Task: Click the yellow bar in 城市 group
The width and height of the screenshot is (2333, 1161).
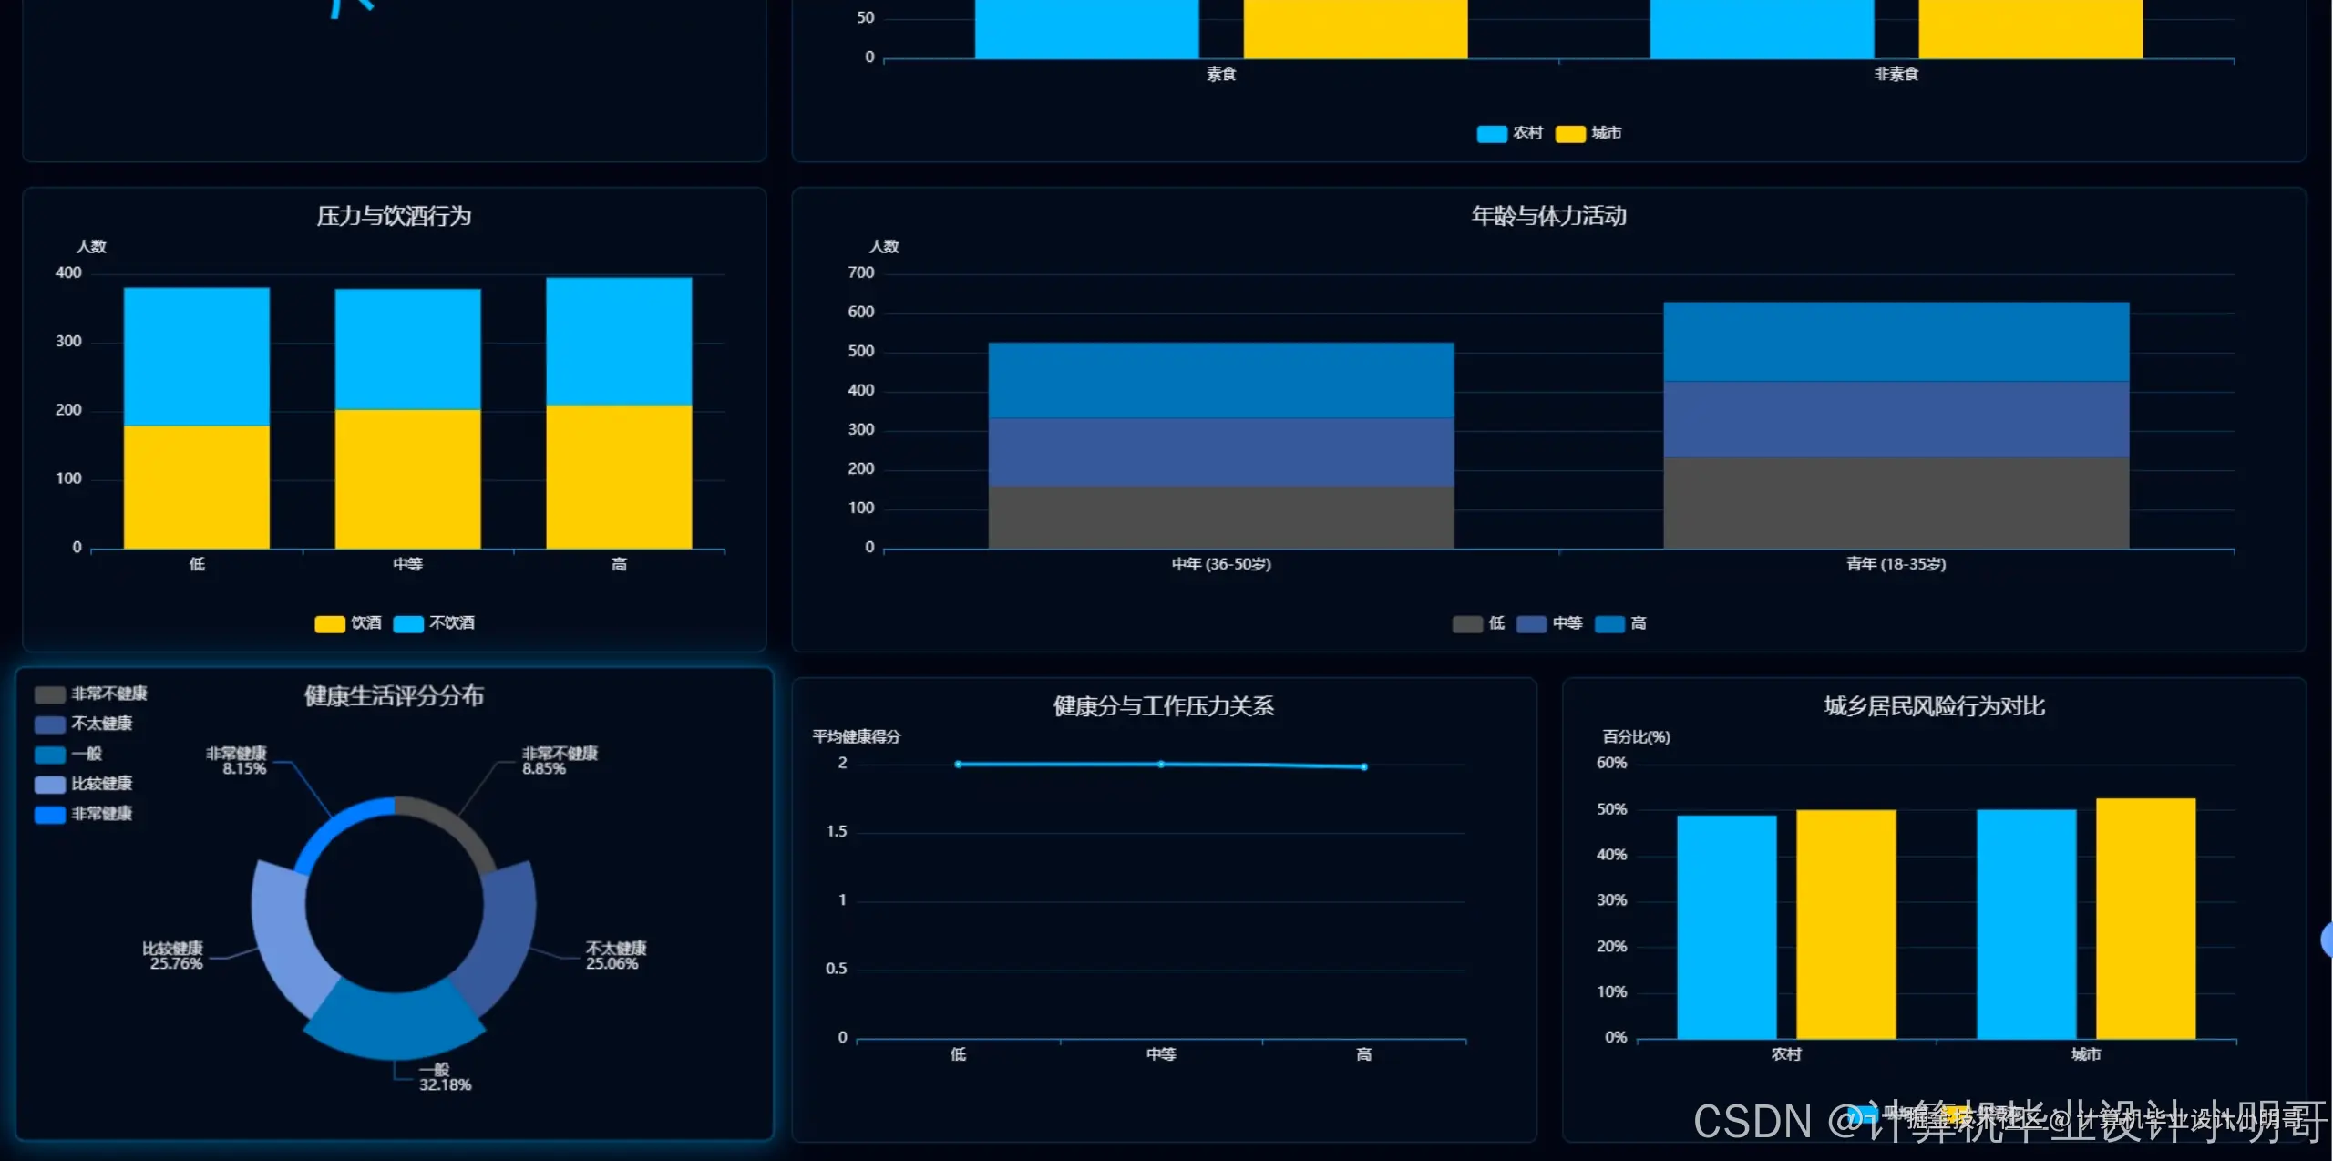Action: tap(2145, 919)
